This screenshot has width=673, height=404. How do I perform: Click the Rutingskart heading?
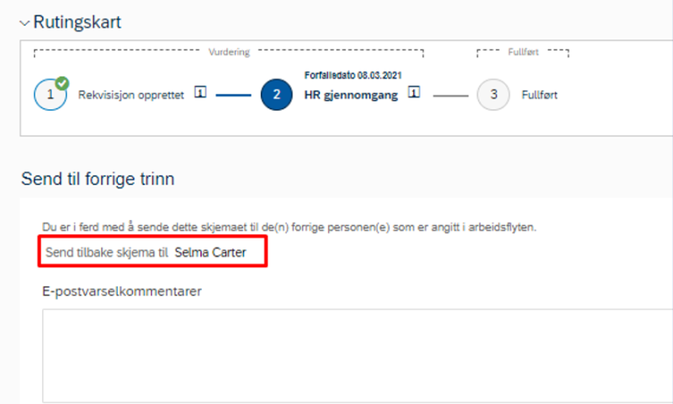pyautogui.click(x=77, y=23)
